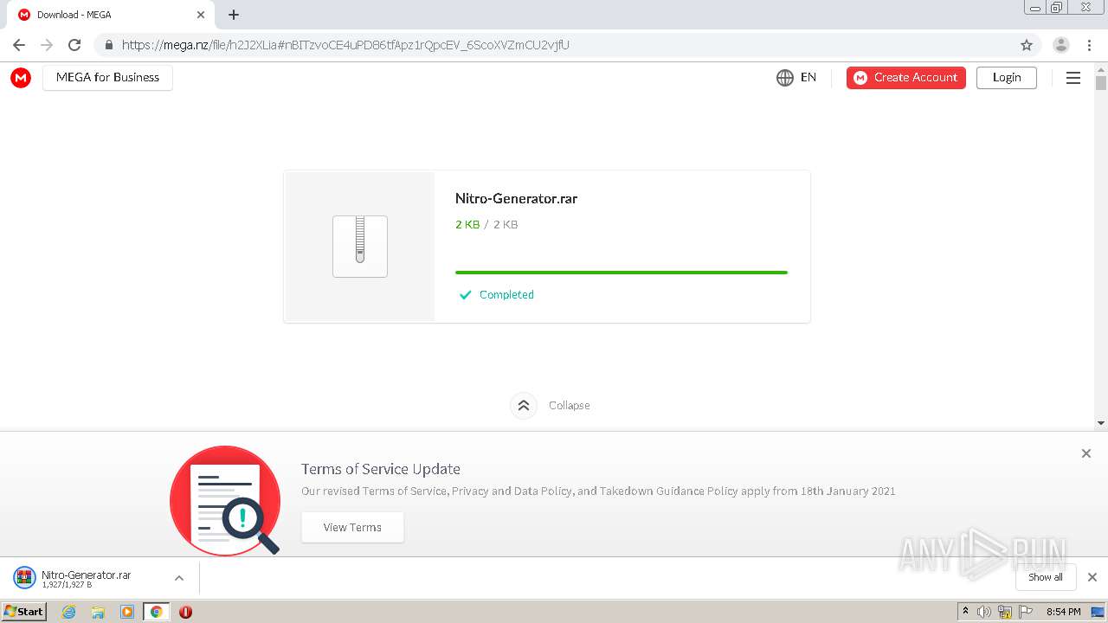Click the Login button
Image resolution: width=1108 pixels, height=623 pixels.
[1007, 78]
